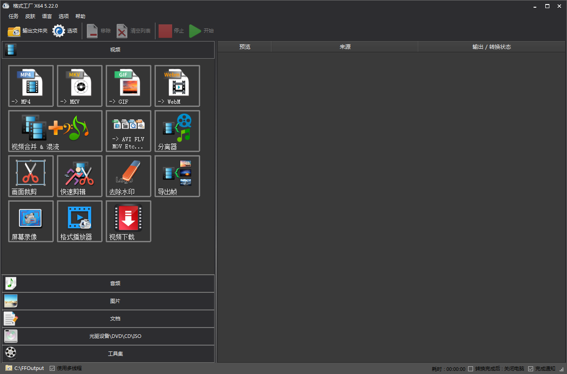Enable 转换完成后:关闭电脑 checkbox
The height and width of the screenshot is (374, 567).
pos(470,369)
